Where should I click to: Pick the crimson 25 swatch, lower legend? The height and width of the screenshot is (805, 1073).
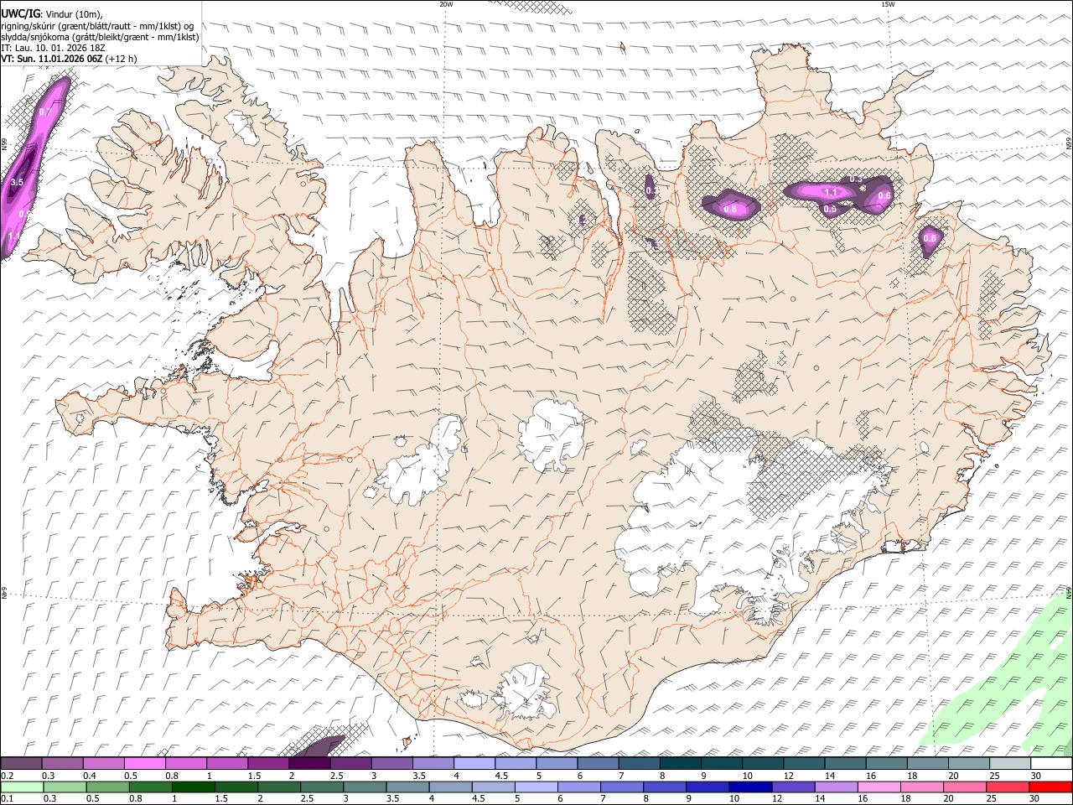(1008, 787)
